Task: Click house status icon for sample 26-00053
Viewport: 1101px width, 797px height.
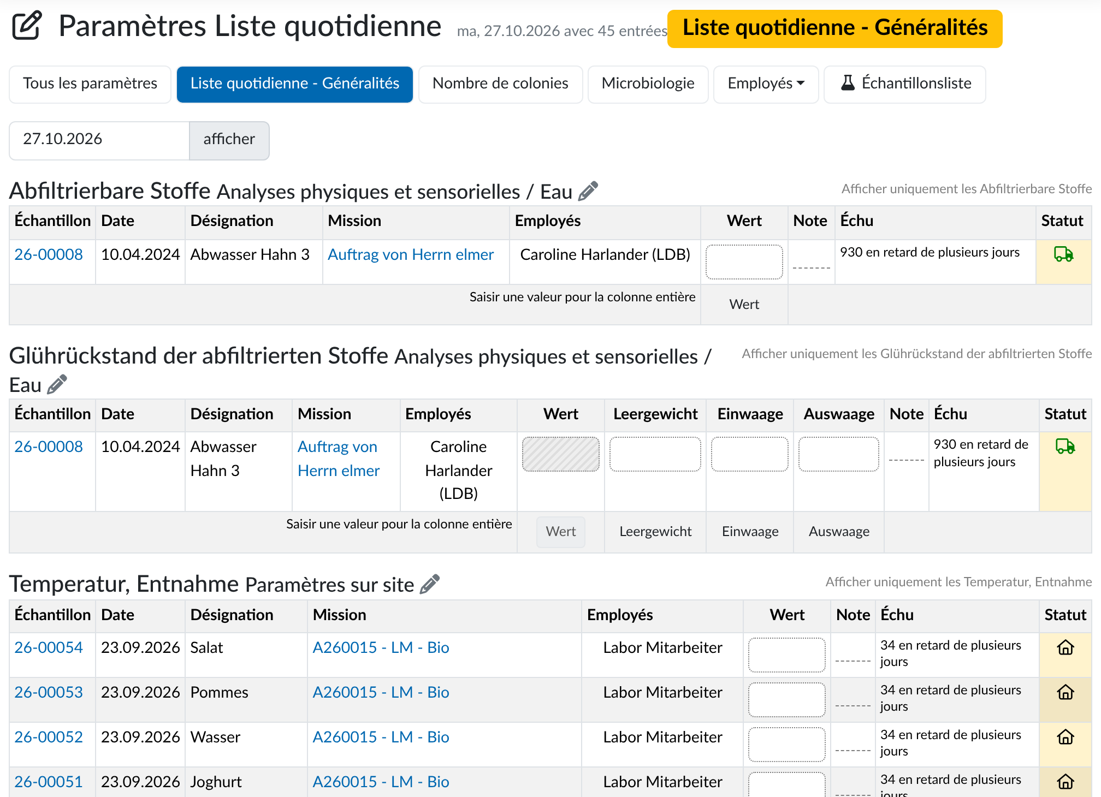Action: click(1066, 692)
